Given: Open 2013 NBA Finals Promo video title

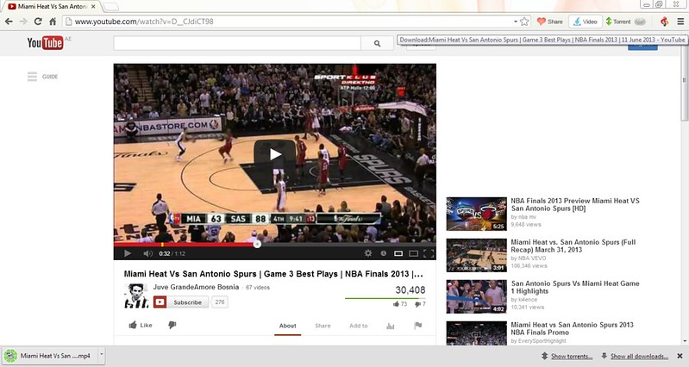Looking at the screenshot, I should tap(572, 328).
